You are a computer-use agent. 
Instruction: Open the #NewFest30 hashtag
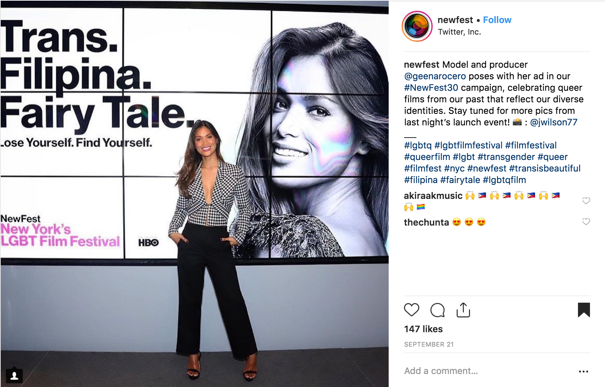click(x=431, y=88)
